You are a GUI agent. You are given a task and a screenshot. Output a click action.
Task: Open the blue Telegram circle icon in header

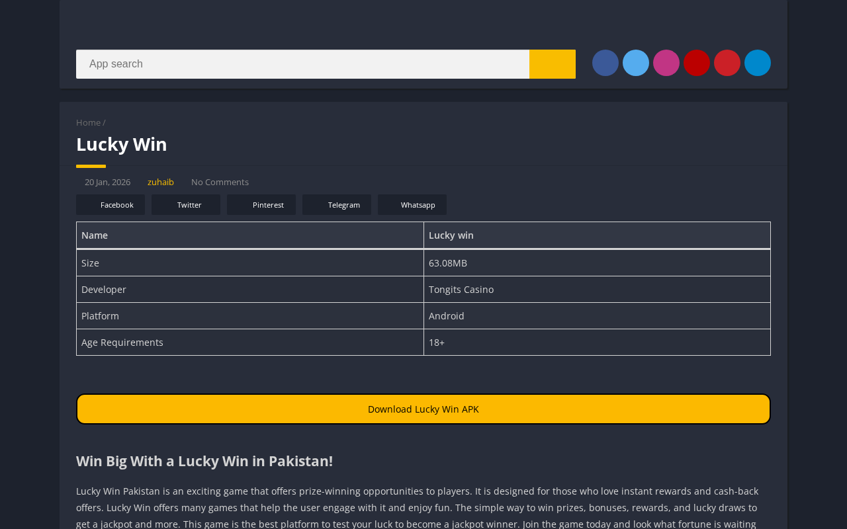tap(758, 63)
